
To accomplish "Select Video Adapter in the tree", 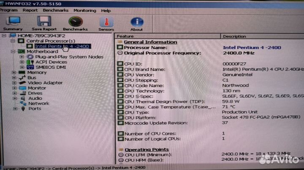I will coord(45,83).
